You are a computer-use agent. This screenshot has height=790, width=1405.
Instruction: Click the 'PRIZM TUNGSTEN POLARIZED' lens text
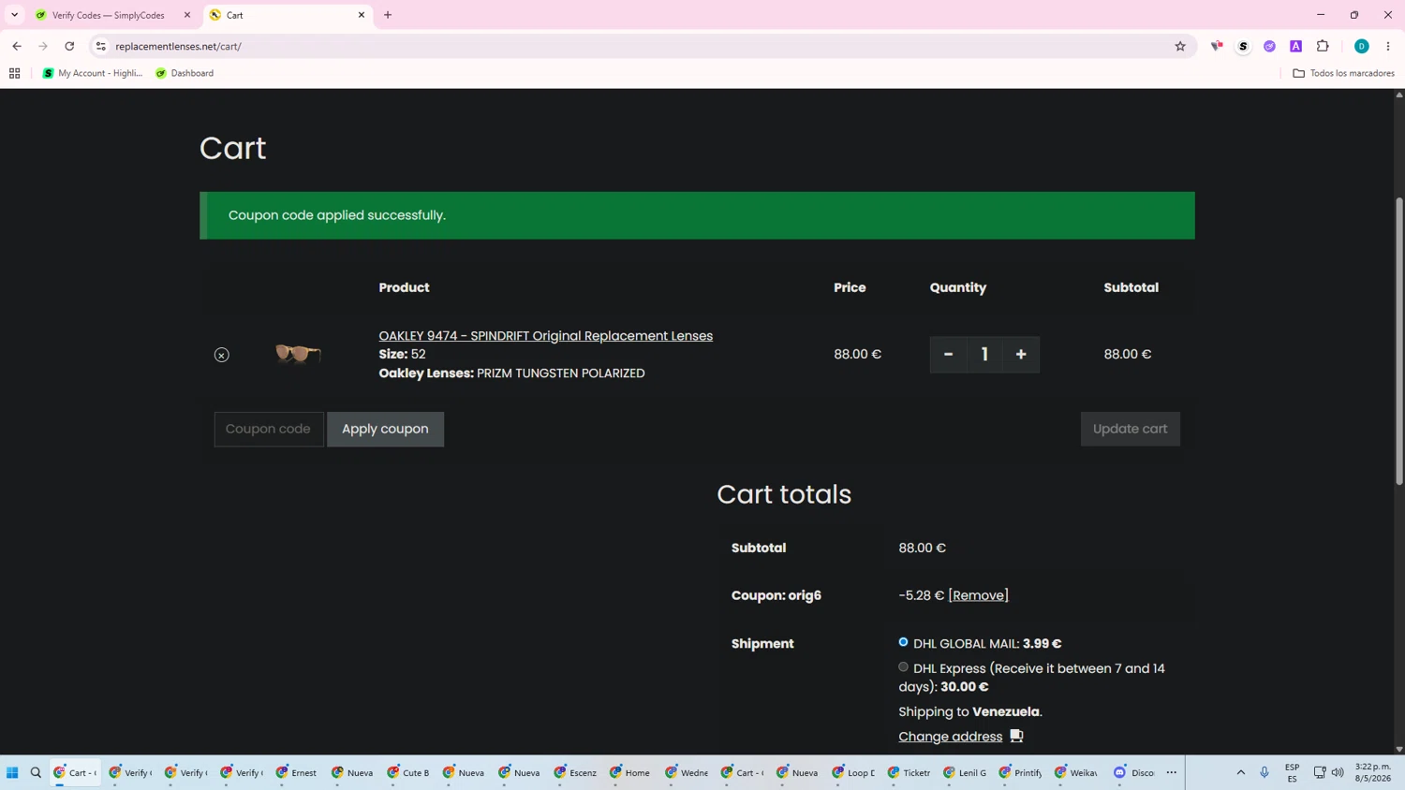click(x=561, y=373)
